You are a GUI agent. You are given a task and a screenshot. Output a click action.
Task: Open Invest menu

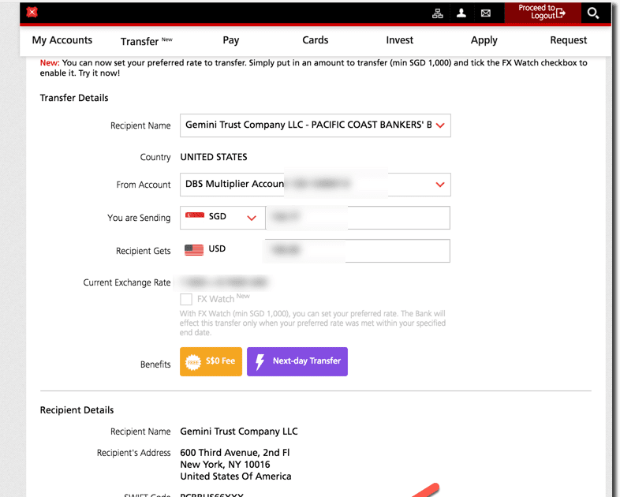coord(399,40)
